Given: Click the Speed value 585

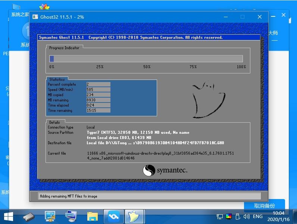Looking at the screenshot, I should pos(98,89).
